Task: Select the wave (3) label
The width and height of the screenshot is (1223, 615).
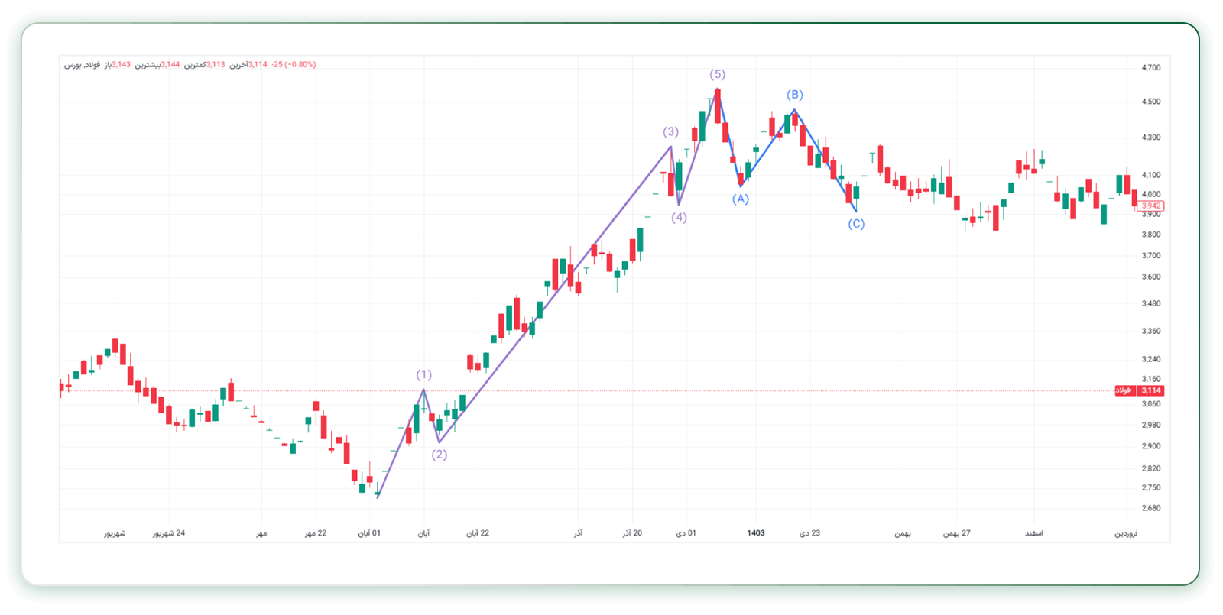Action: (x=670, y=131)
